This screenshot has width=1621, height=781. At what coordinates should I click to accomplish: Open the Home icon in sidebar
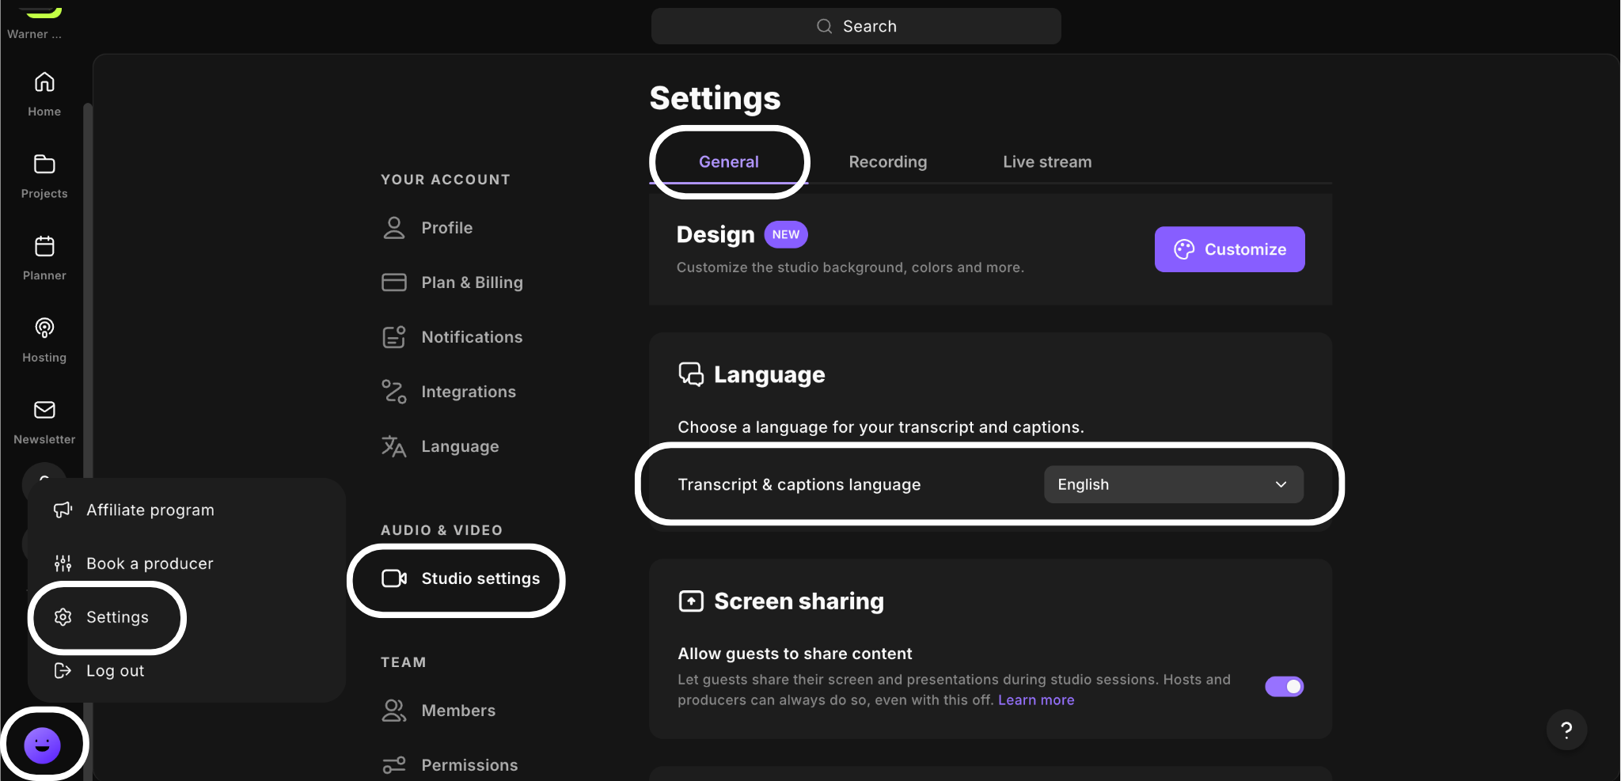click(44, 82)
